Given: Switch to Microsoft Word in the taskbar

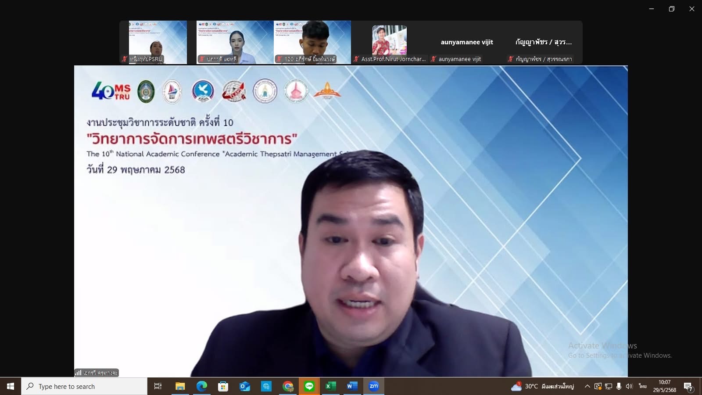Looking at the screenshot, I should [352, 386].
